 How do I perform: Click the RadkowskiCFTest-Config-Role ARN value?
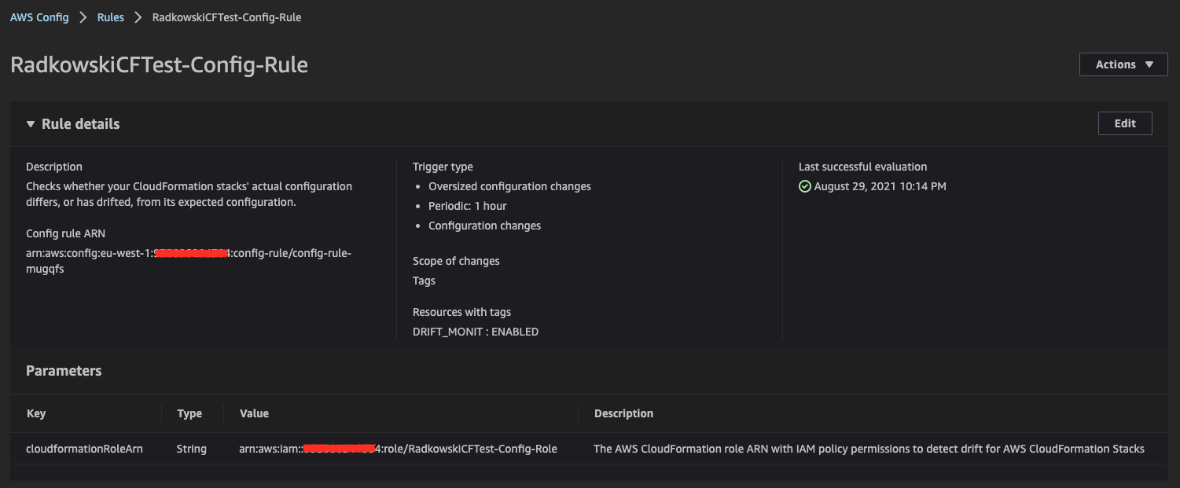pos(398,449)
